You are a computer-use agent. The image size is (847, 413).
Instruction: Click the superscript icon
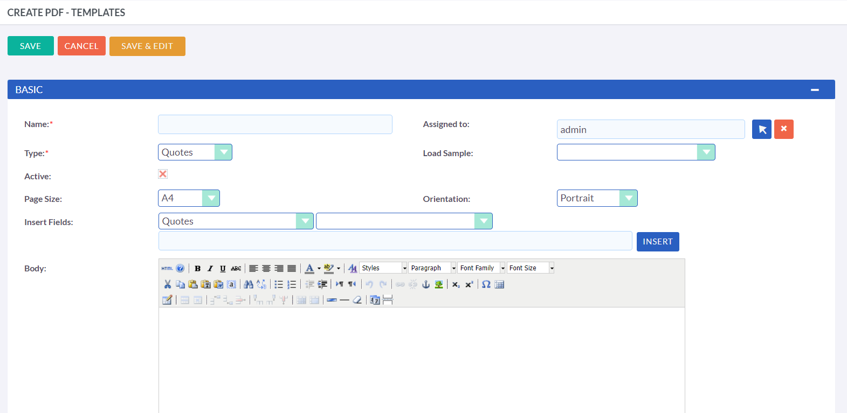point(469,284)
